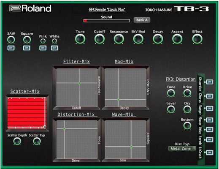Enable the Reverb effect switch
Viewport: 219px width, 169px height.
(210, 140)
